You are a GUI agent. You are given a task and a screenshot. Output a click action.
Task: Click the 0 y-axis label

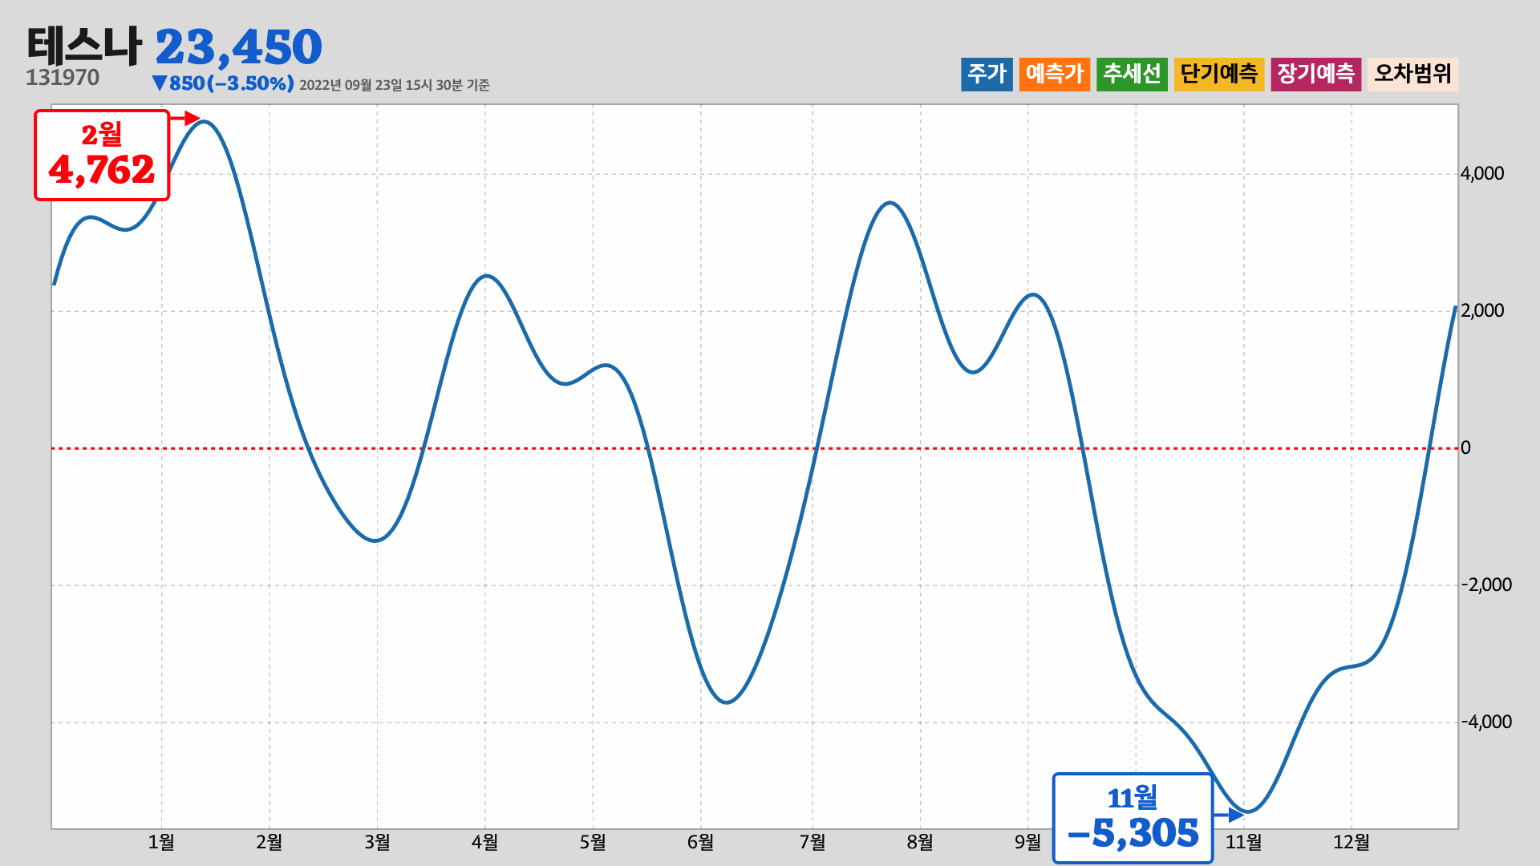1465,448
